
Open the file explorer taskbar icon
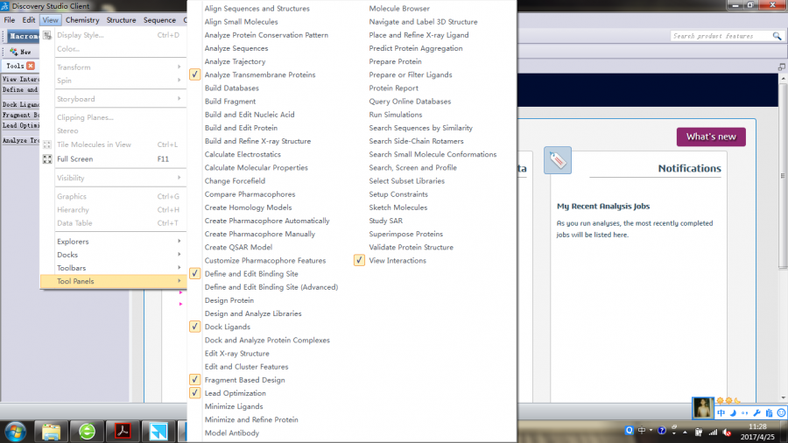[51, 432]
